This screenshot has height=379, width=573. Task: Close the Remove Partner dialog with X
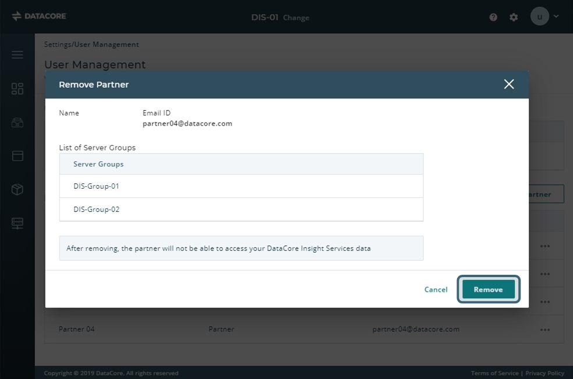click(x=509, y=84)
